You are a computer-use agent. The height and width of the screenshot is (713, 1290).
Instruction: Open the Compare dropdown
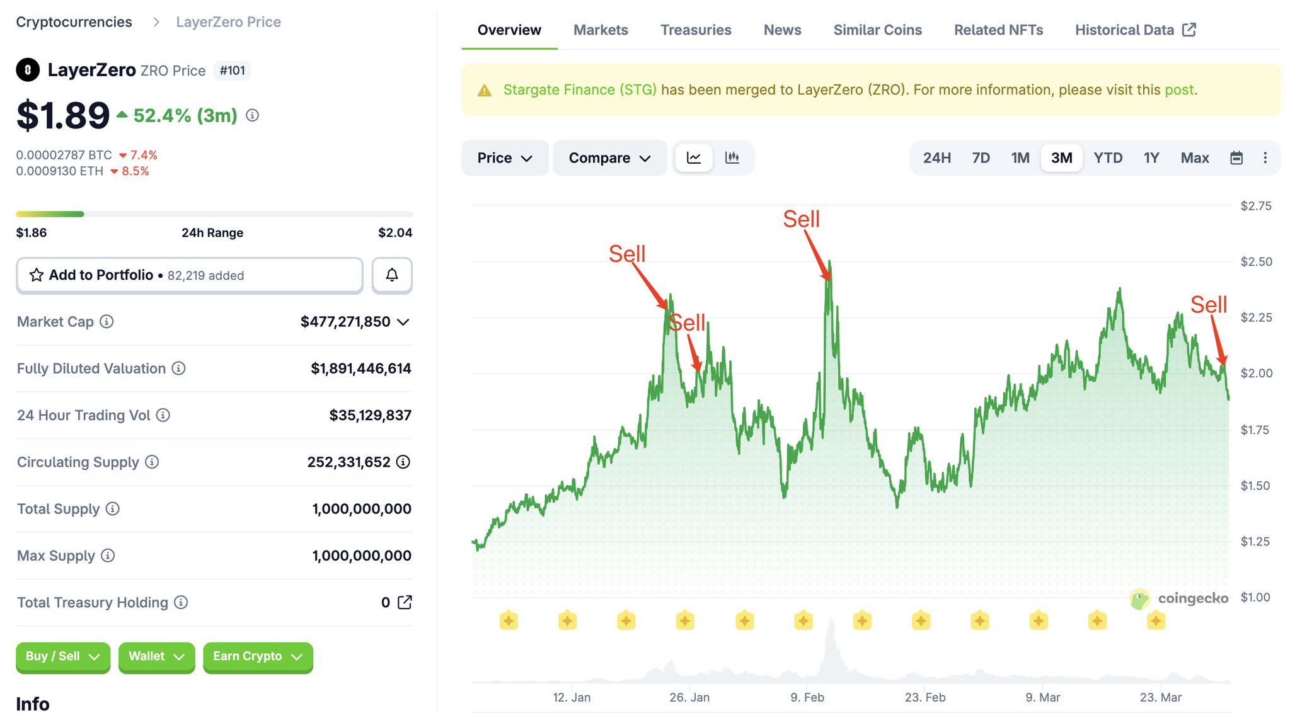609,158
